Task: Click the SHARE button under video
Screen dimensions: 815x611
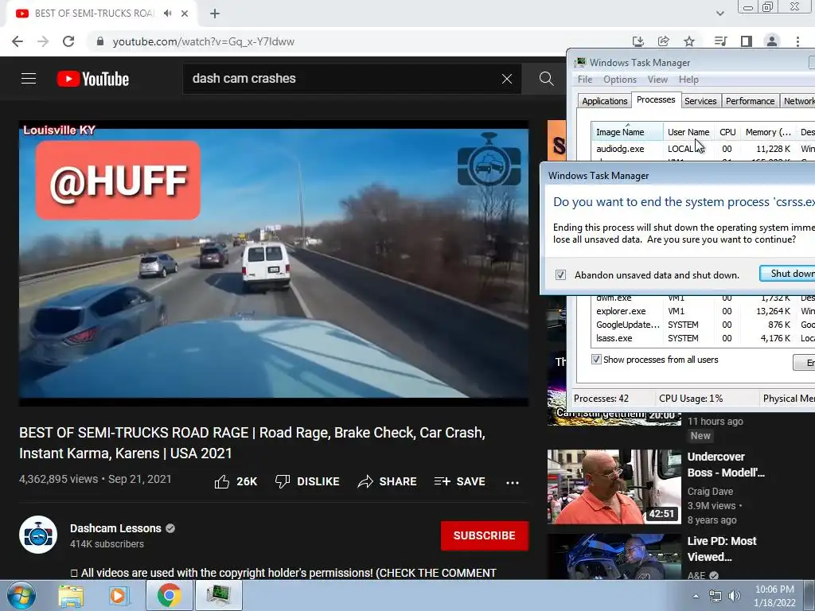Action: point(387,481)
